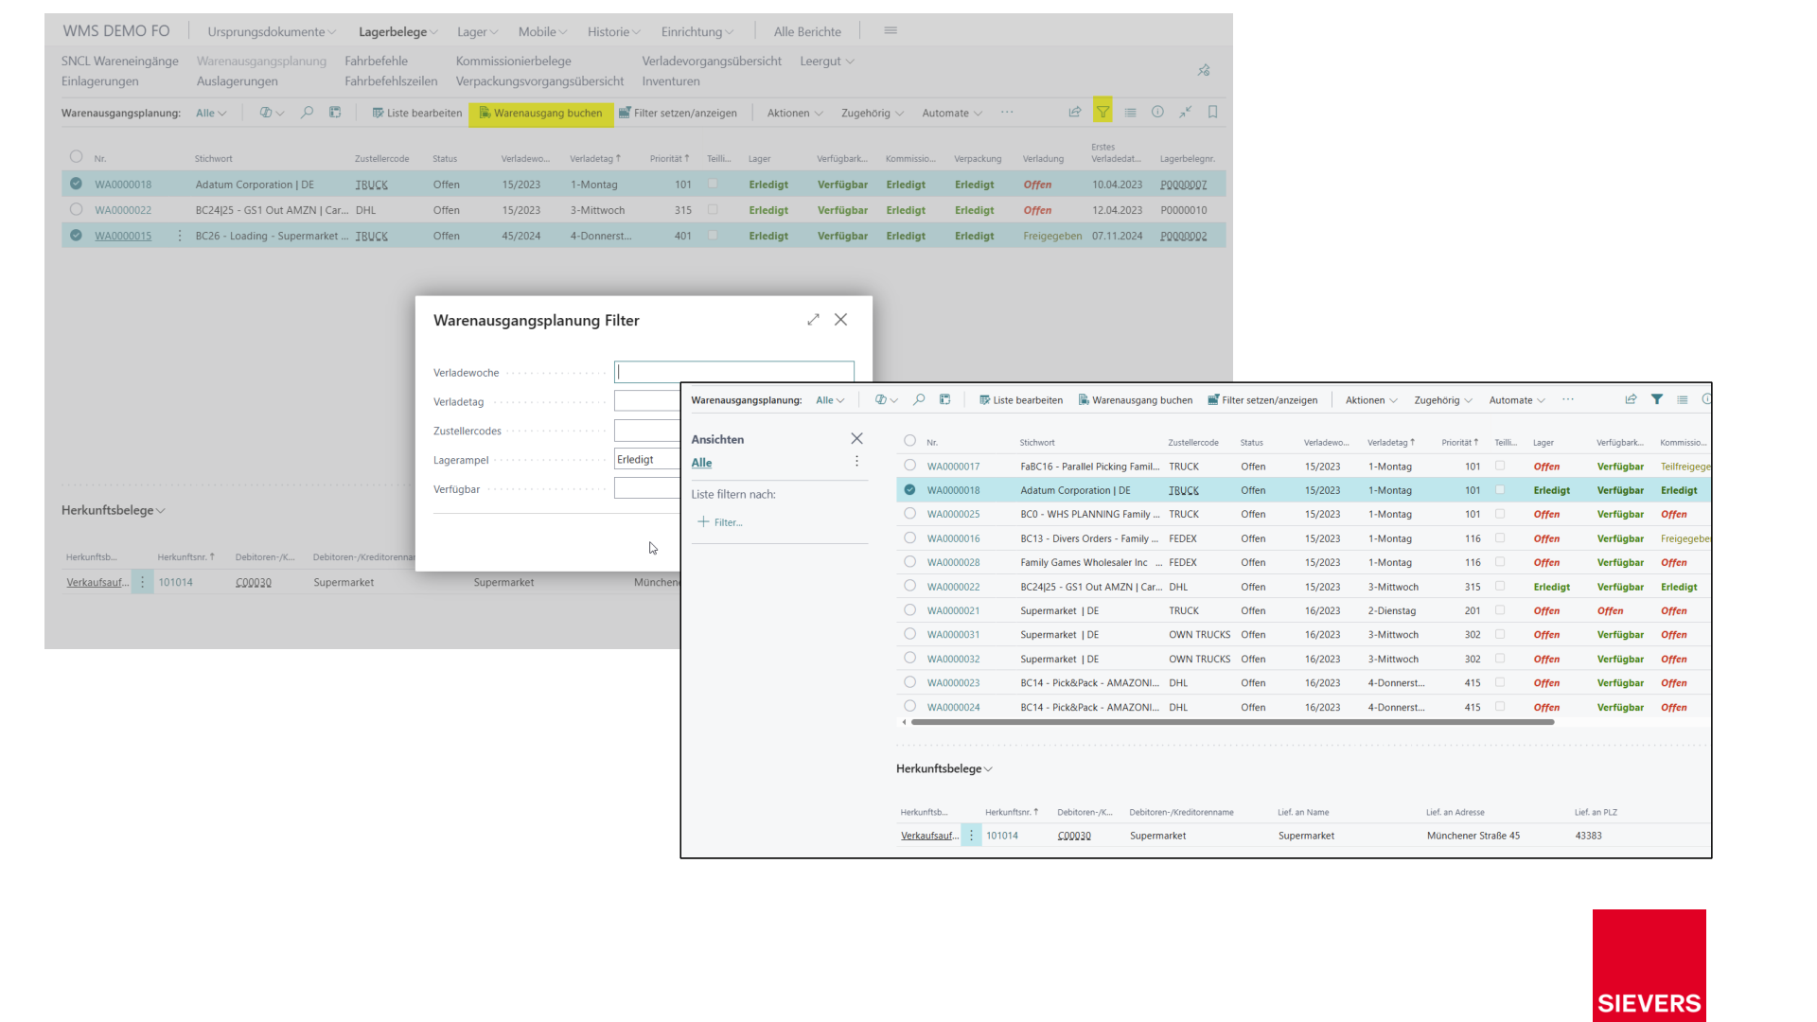Screen dimensions: 1817x1022
Task: Focus the Verladewoche filter field
Action: [733, 372]
